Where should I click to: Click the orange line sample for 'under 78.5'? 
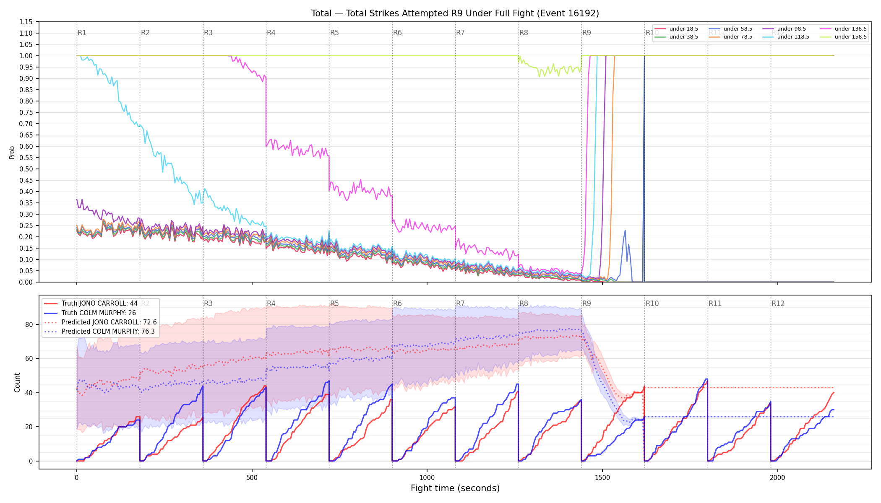coord(714,37)
